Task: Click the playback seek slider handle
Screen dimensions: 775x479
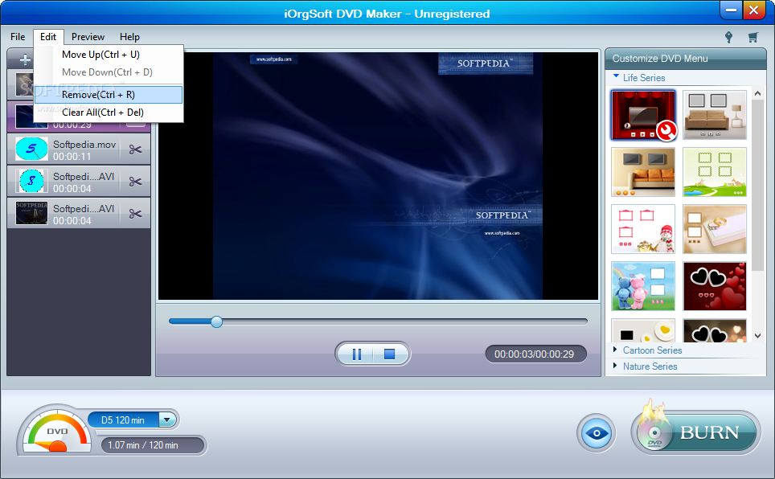Action: click(x=216, y=321)
